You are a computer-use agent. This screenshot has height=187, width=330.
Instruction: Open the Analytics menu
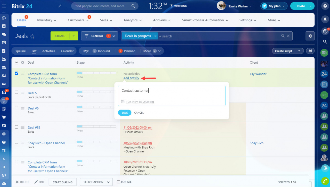pos(133,20)
